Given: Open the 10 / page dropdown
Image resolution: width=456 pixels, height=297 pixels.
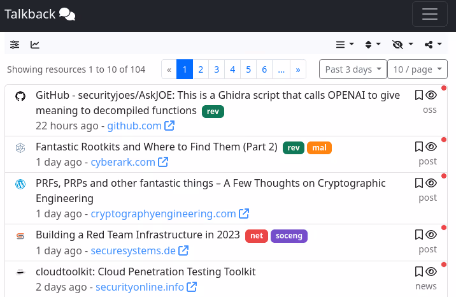Looking at the screenshot, I should (418, 69).
